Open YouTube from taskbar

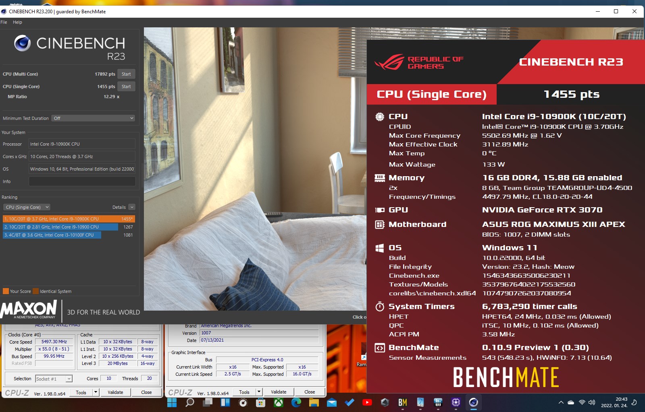[x=367, y=402]
